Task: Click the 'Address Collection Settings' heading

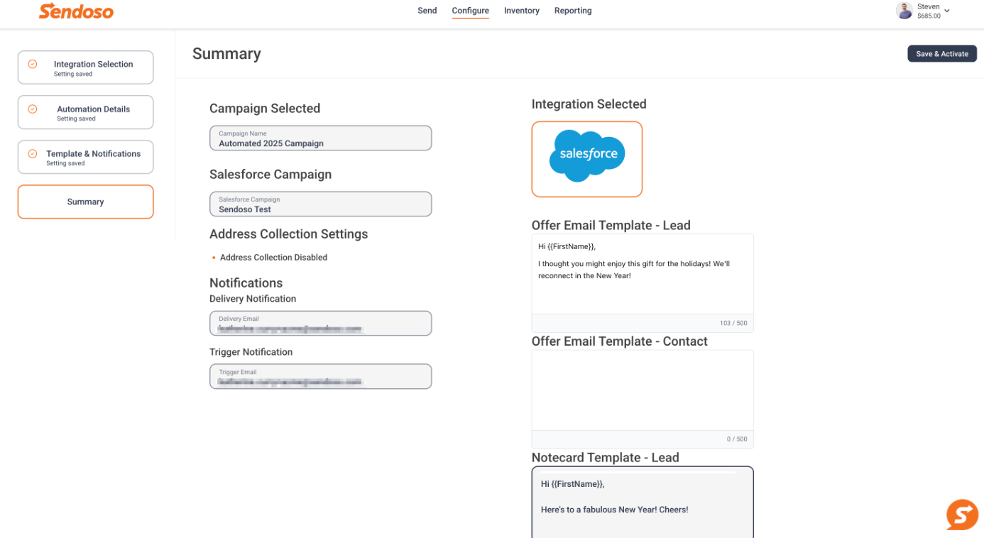Action: point(288,234)
